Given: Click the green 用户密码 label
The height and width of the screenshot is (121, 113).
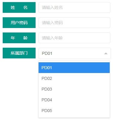Looking at the screenshot, I should point(19,23).
